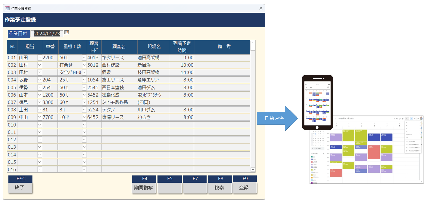This screenshot has width=426, height=201.
Task: Click the 終了 (ESC) exit button
Action: coord(20,188)
